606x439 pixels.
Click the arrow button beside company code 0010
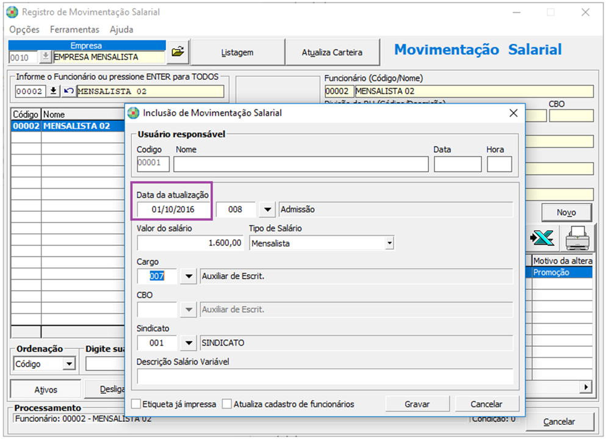click(45, 57)
